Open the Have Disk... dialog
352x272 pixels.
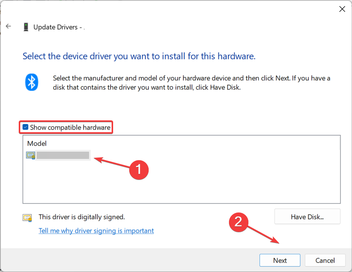coord(307,217)
